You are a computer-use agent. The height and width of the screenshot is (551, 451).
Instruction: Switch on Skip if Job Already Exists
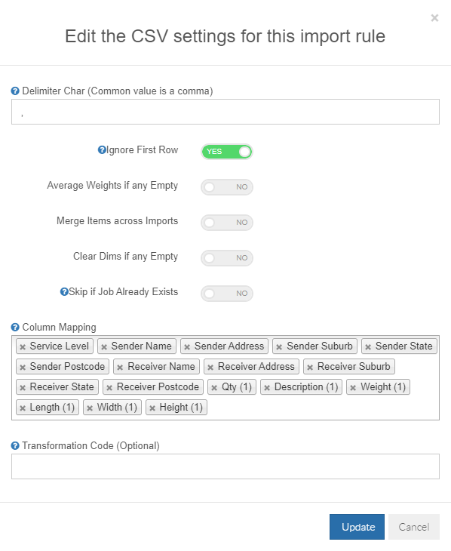pyautogui.click(x=227, y=294)
